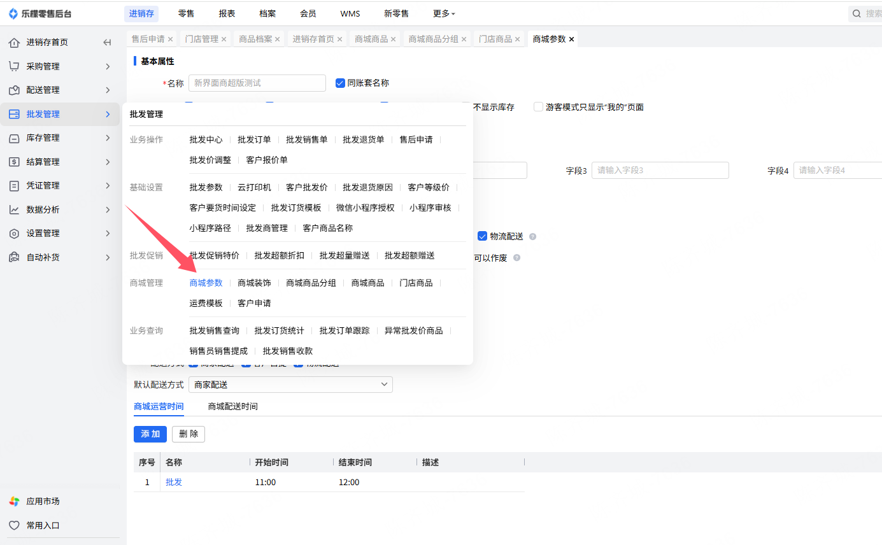This screenshot has width=882, height=545.
Task: Select 会员 in the top navigation
Action: click(308, 13)
